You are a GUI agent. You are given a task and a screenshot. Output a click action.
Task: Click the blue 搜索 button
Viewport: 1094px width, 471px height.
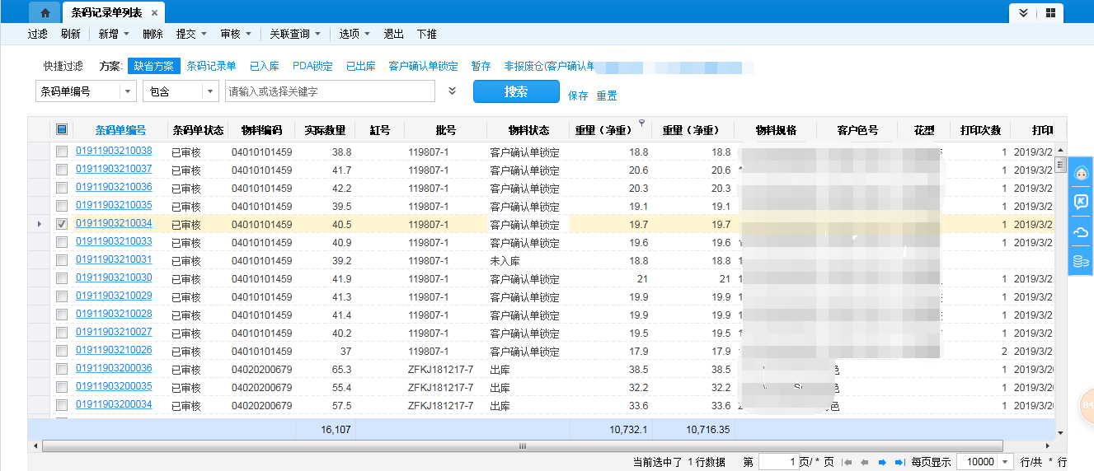(x=516, y=91)
